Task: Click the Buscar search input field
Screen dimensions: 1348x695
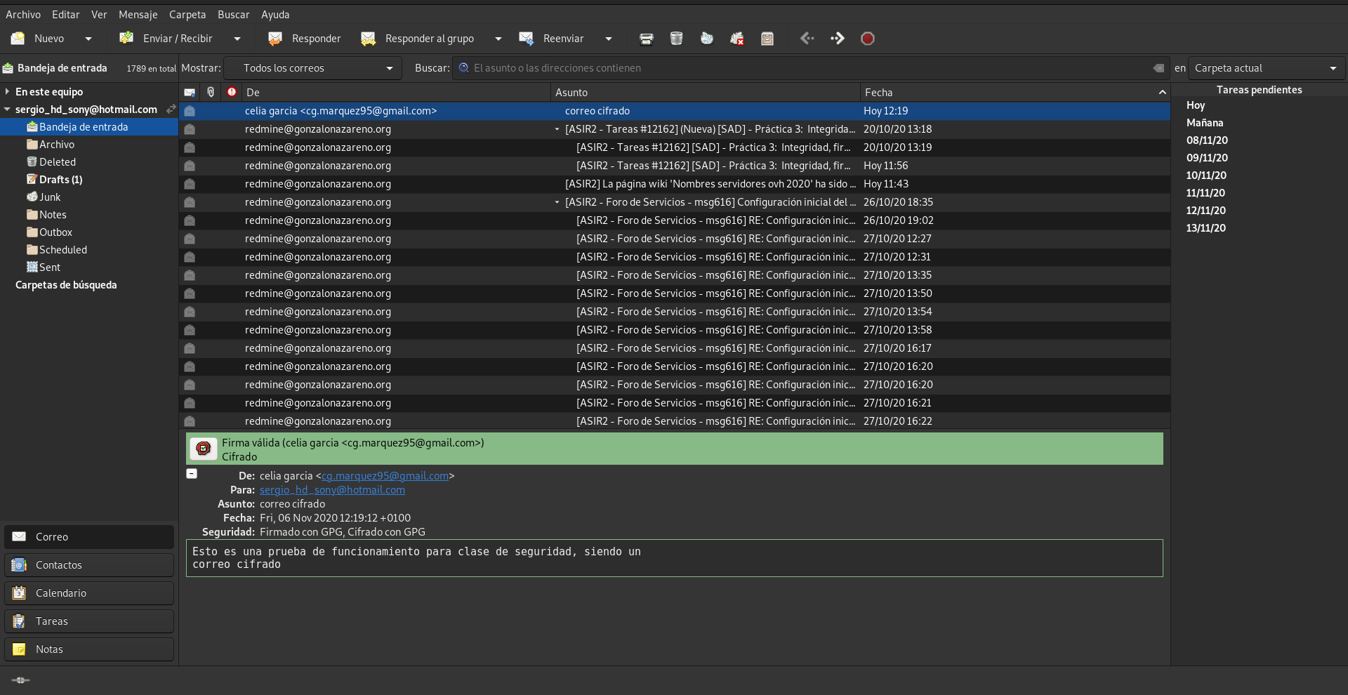Action: coord(807,68)
